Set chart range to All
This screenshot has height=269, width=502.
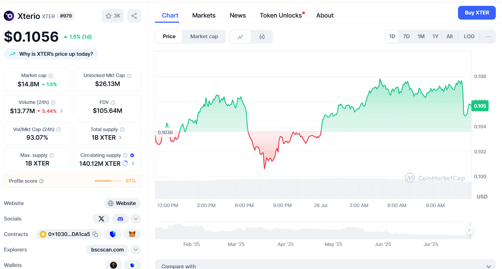point(449,36)
